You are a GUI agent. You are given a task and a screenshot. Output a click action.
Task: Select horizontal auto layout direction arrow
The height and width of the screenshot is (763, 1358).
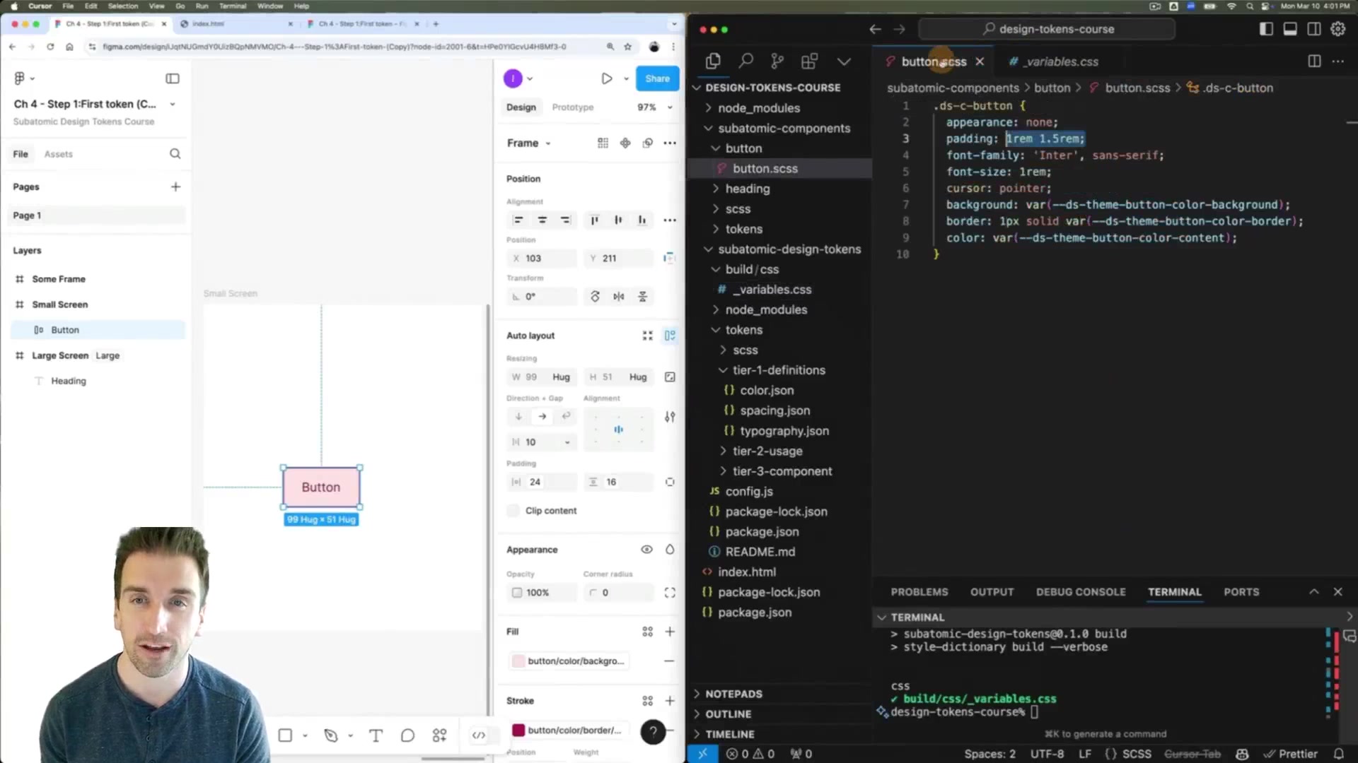pos(542,417)
